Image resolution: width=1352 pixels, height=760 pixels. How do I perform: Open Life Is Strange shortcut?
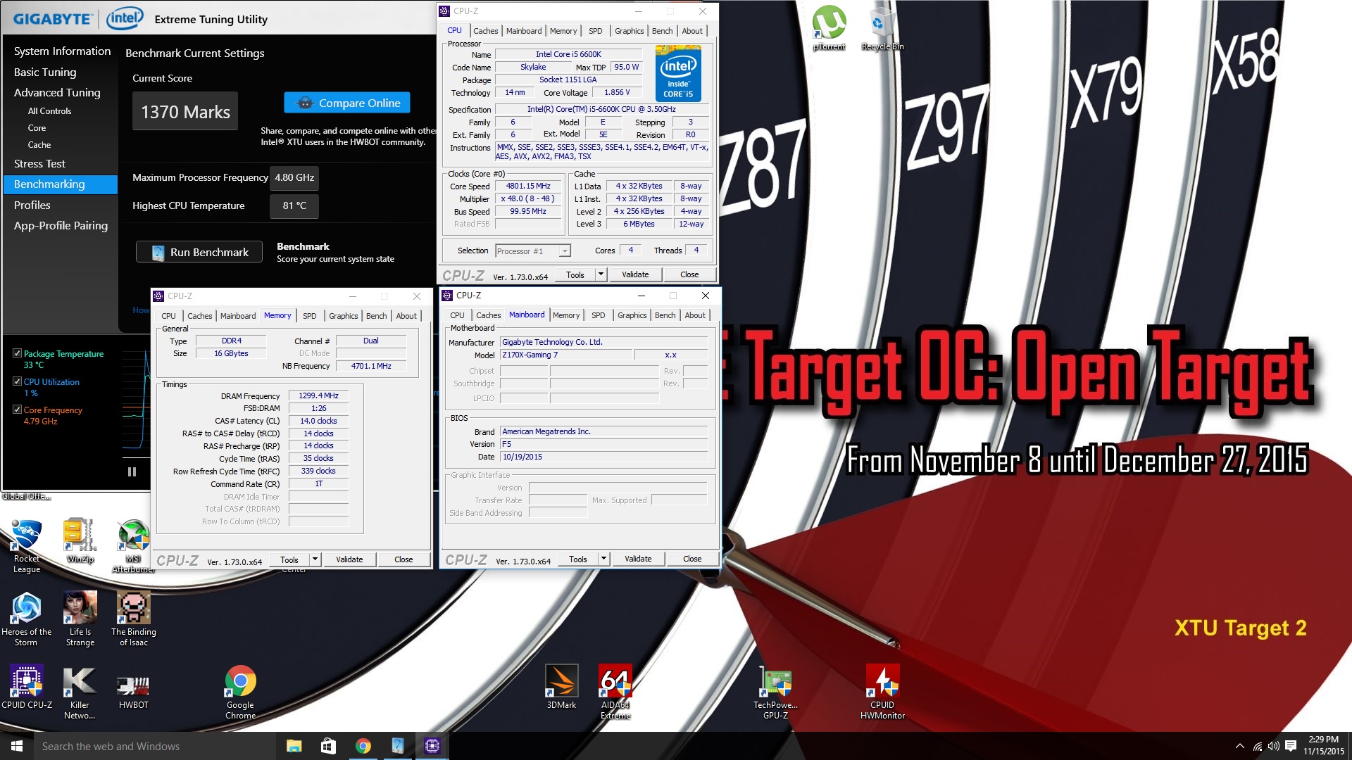(80, 619)
